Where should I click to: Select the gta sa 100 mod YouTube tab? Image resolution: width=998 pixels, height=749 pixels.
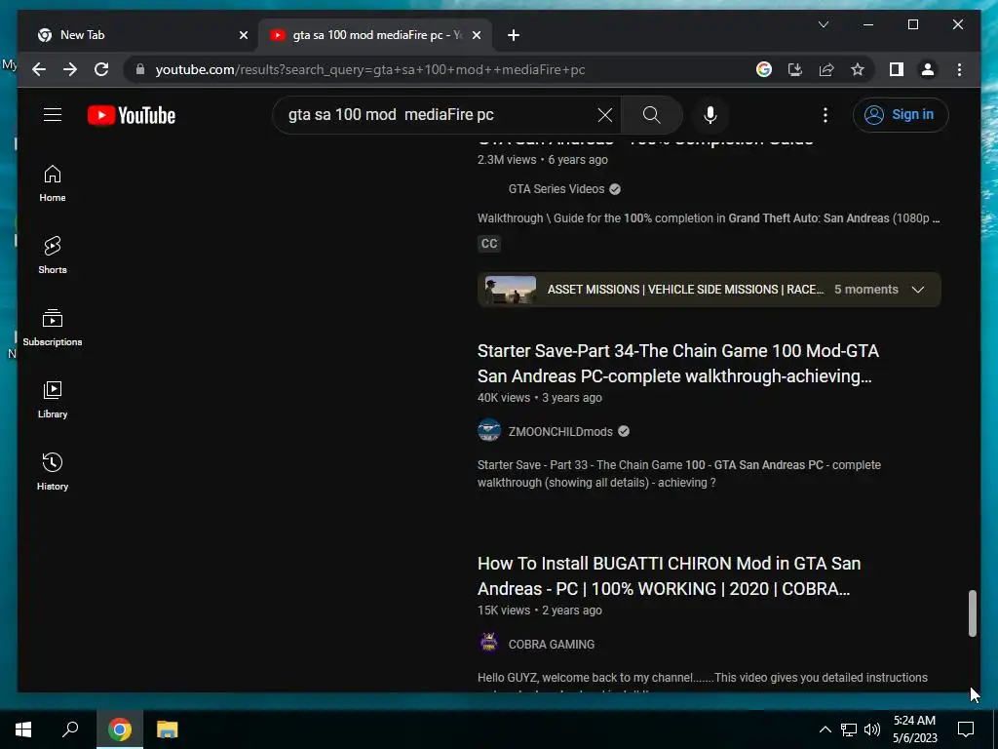pos(374,35)
